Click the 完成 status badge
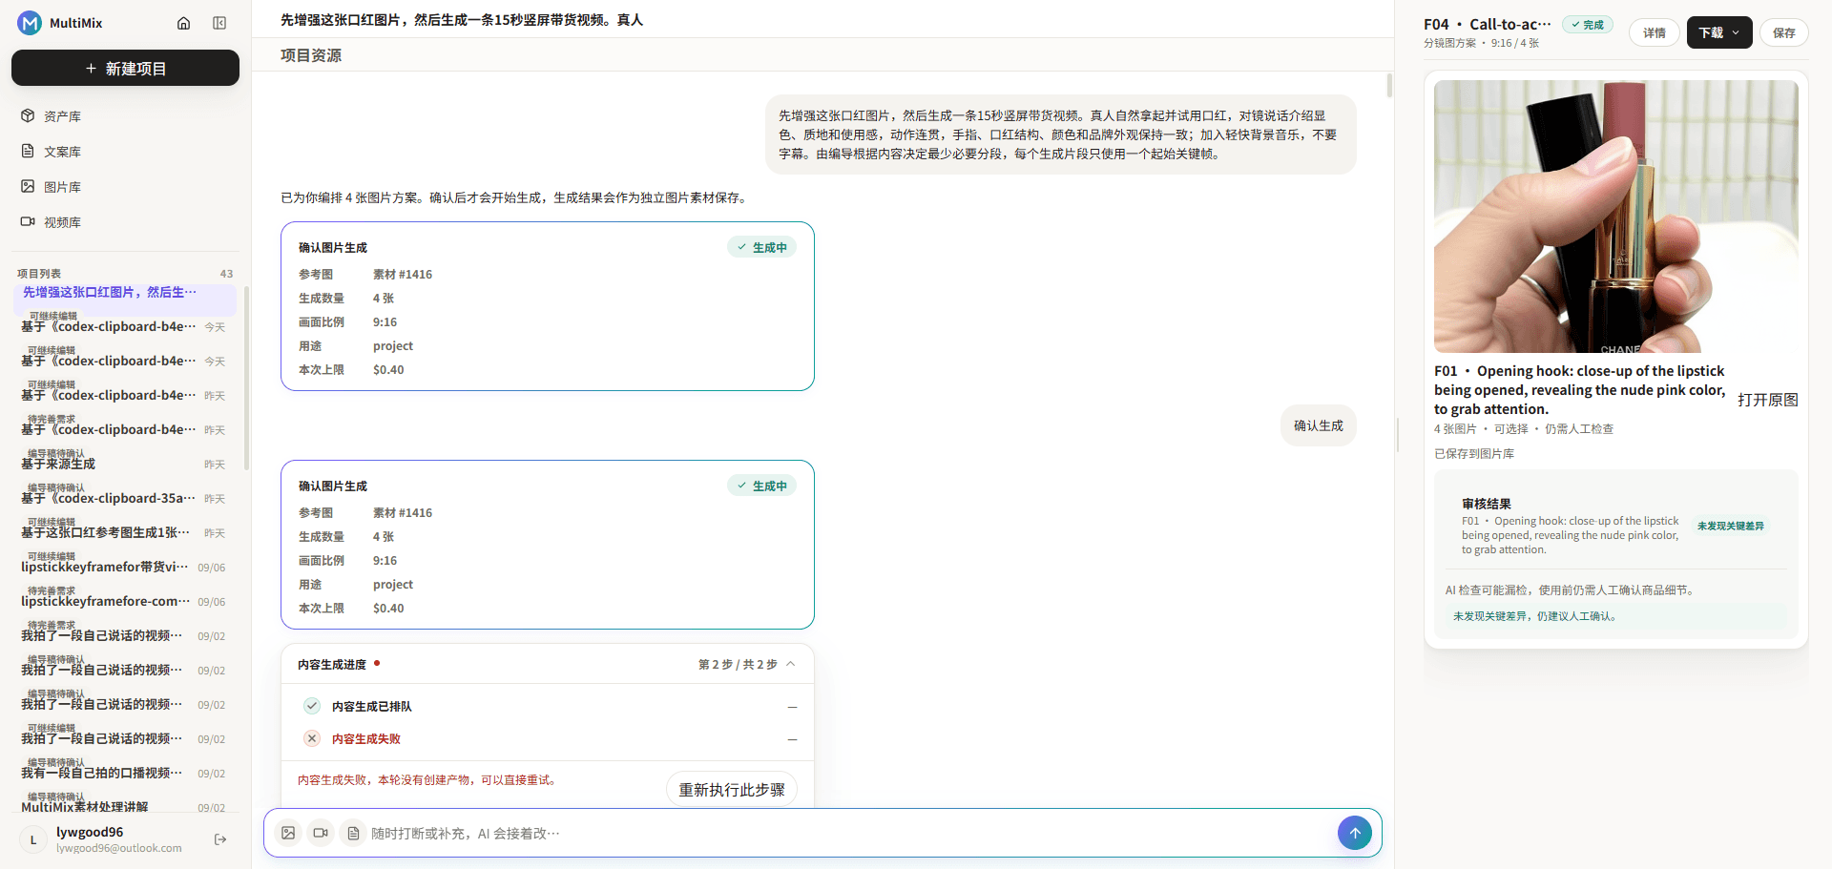This screenshot has width=1832, height=869. 1588,25
